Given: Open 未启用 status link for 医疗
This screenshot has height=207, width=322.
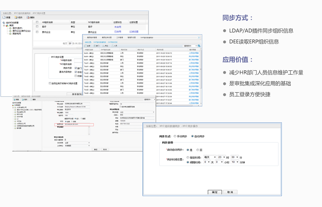Looking at the screenshot, I should pyautogui.click(x=118, y=27).
